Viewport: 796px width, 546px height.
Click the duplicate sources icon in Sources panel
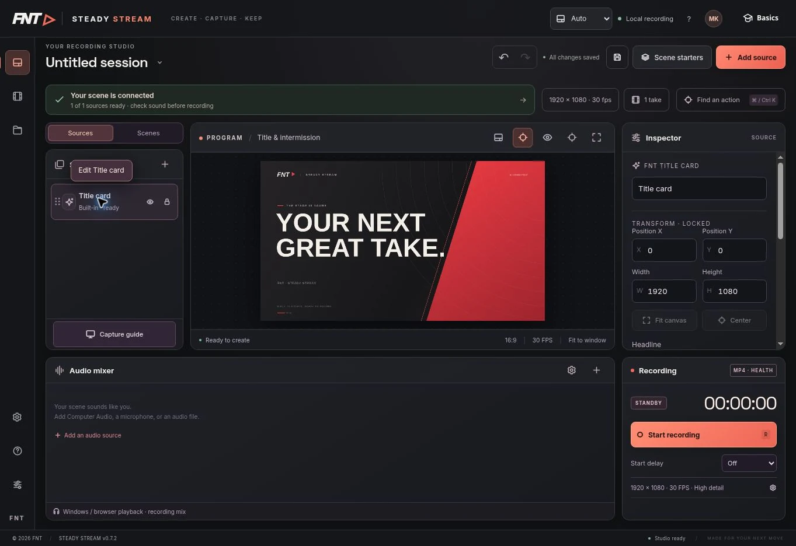coord(60,164)
